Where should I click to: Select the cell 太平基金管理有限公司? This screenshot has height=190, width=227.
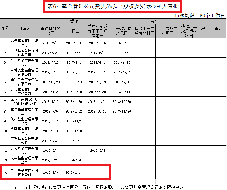pyautogui.click(x=24, y=160)
